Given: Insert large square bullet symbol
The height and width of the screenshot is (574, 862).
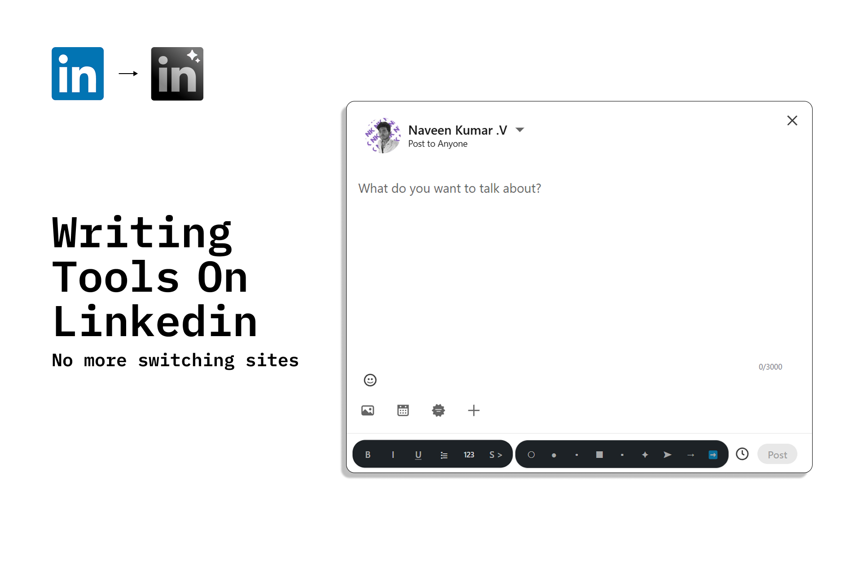Looking at the screenshot, I should (599, 455).
